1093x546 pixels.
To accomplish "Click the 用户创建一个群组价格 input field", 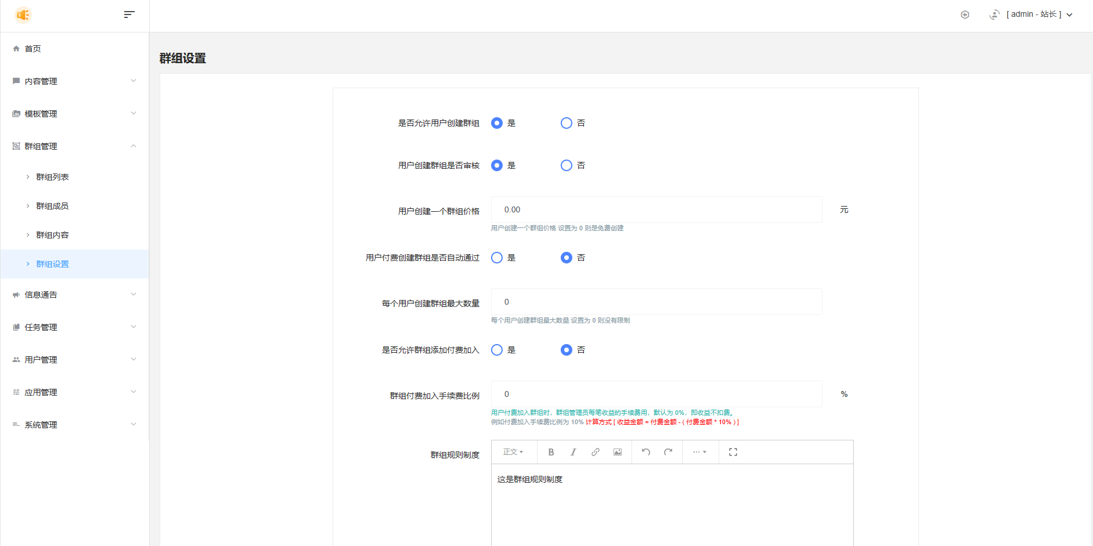I will pos(656,209).
